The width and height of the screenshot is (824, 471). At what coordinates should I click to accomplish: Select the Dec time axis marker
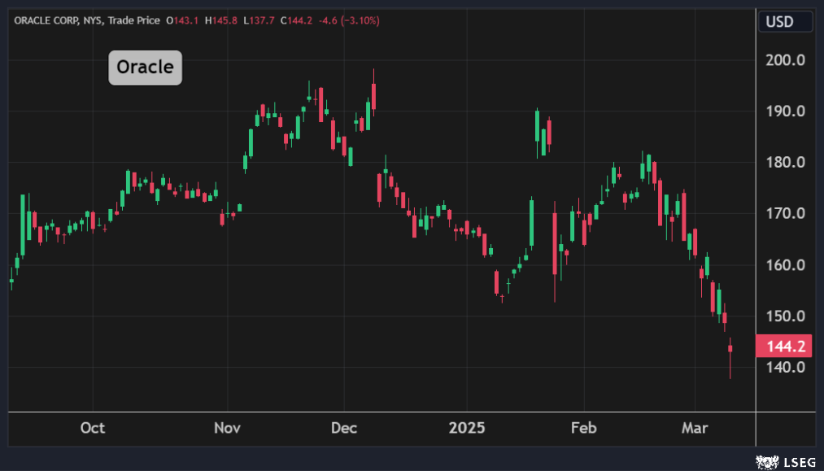(343, 428)
